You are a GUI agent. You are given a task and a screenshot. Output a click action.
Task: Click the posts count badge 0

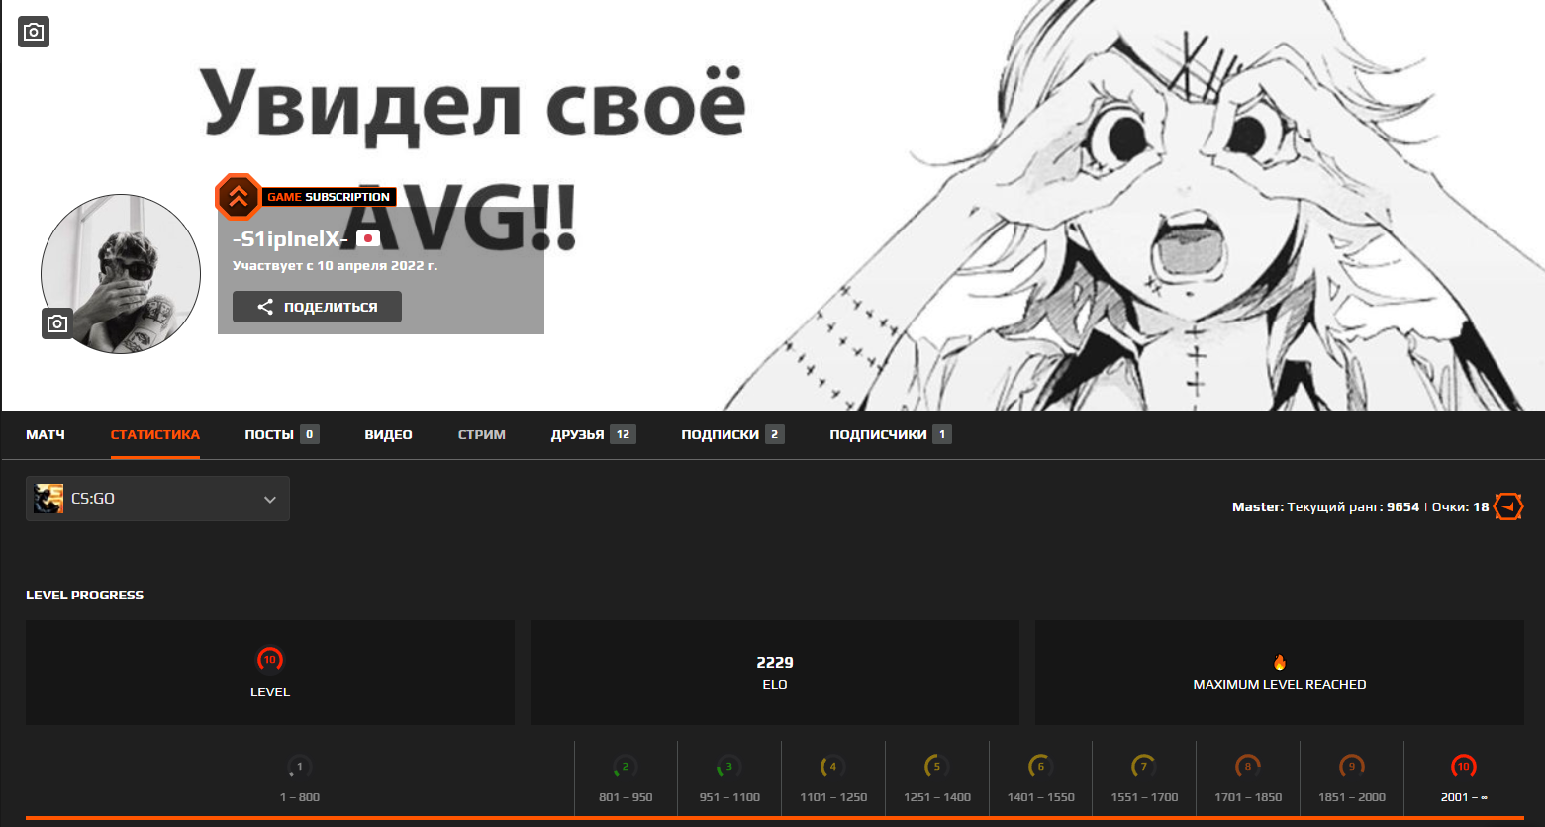(310, 434)
